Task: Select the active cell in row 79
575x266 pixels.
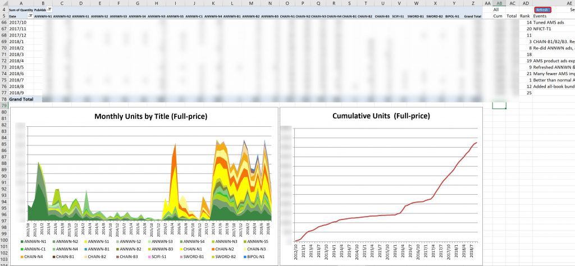Action: point(499,106)
